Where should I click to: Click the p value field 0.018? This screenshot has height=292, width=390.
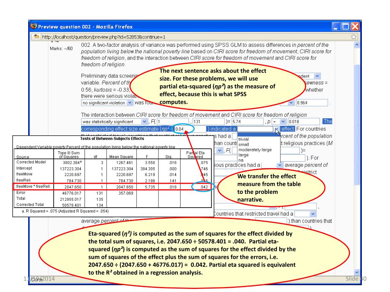304,122
